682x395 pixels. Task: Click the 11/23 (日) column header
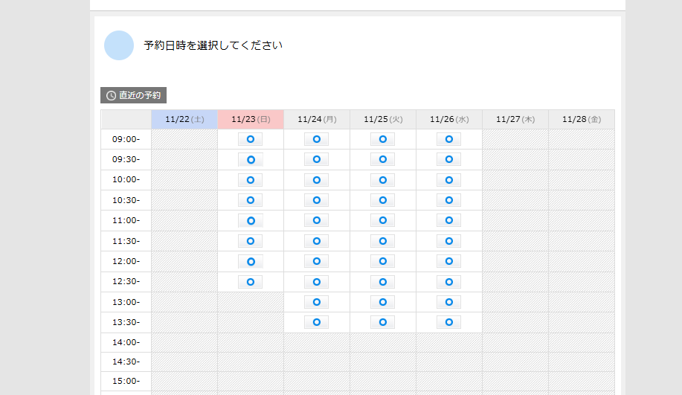coord(251,119)
